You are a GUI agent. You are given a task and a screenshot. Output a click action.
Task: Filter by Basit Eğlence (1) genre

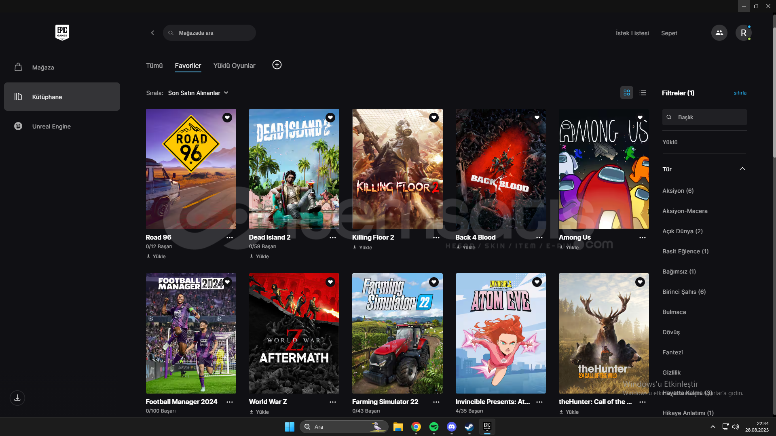pos(685,251)
